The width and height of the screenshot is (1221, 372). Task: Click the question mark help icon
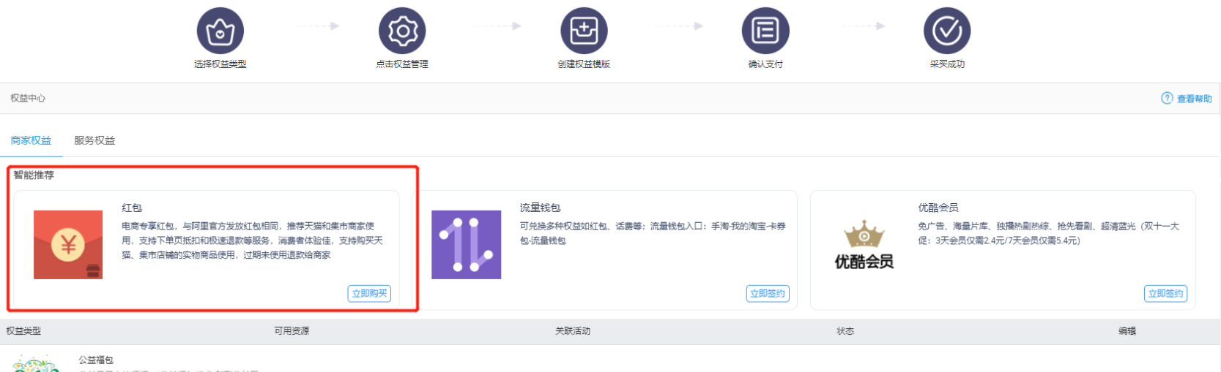1167,98
